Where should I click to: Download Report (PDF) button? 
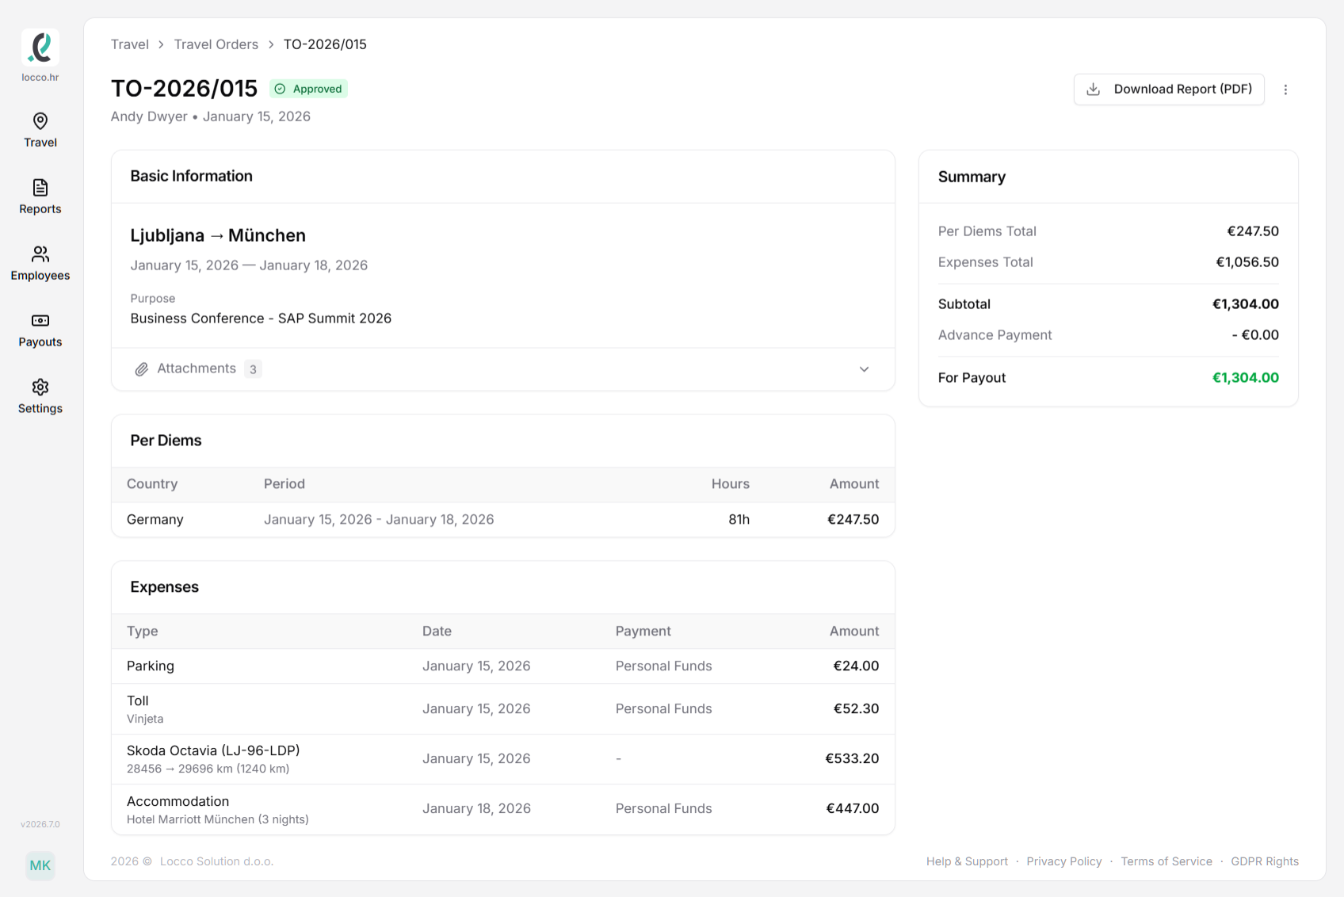pyautogui.click(x=1169, y=89)
